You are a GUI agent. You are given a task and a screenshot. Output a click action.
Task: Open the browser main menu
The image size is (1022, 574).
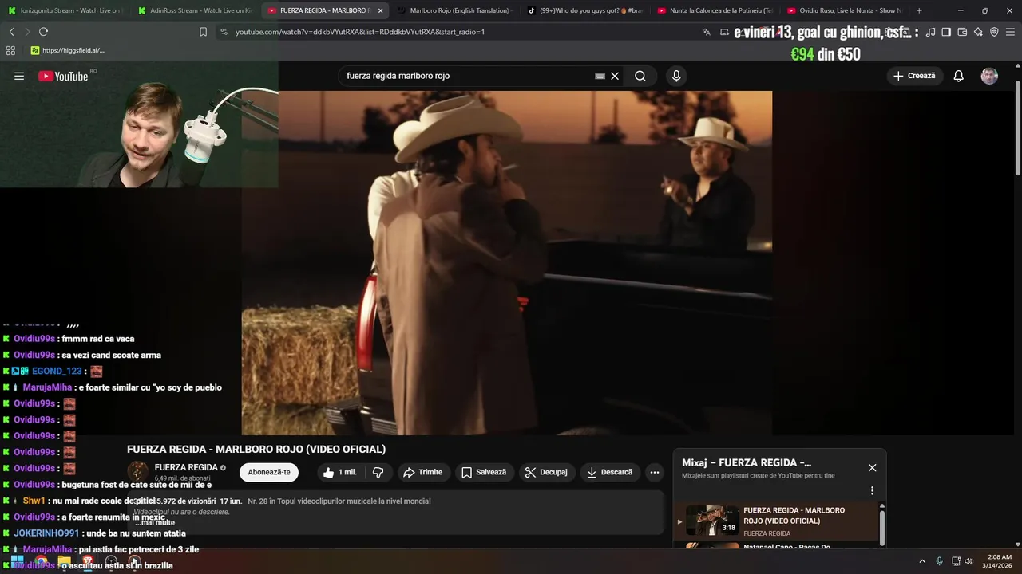click(1011, 32)
